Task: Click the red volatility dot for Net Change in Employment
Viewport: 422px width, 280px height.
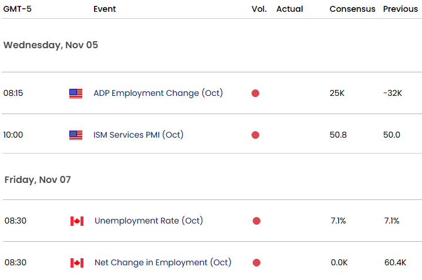Action: coord(256,263)
